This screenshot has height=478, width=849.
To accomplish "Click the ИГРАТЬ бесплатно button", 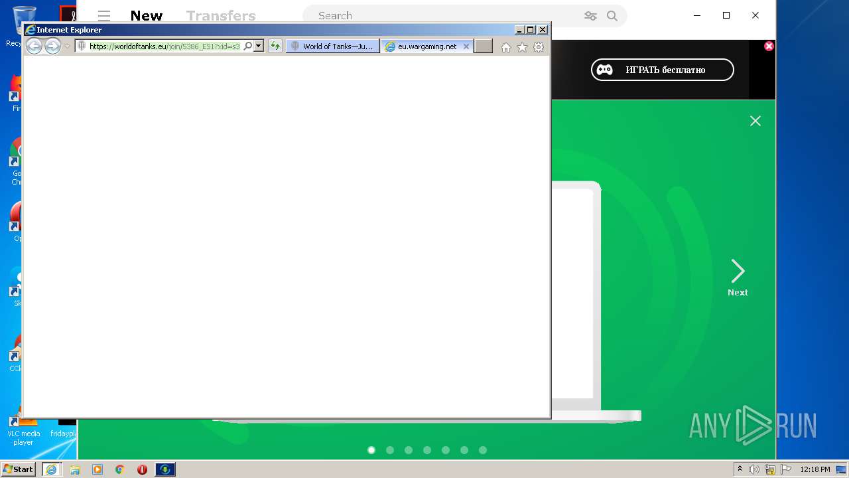I will click(x=663, y=70).
